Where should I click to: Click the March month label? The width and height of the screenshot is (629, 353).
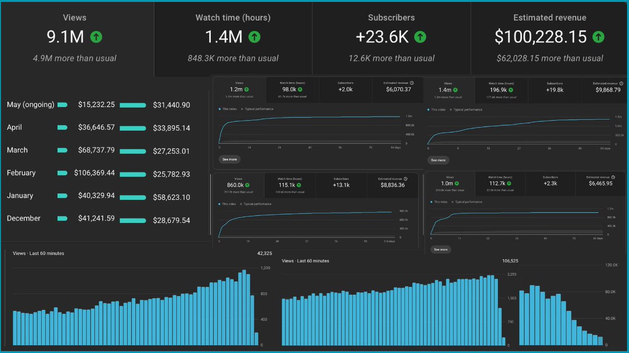coord(17,150)
